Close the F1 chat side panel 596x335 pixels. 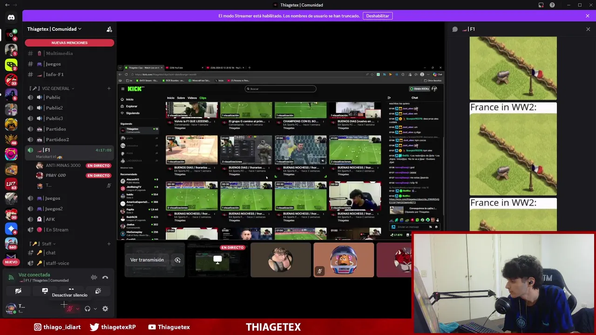[588, 29]
